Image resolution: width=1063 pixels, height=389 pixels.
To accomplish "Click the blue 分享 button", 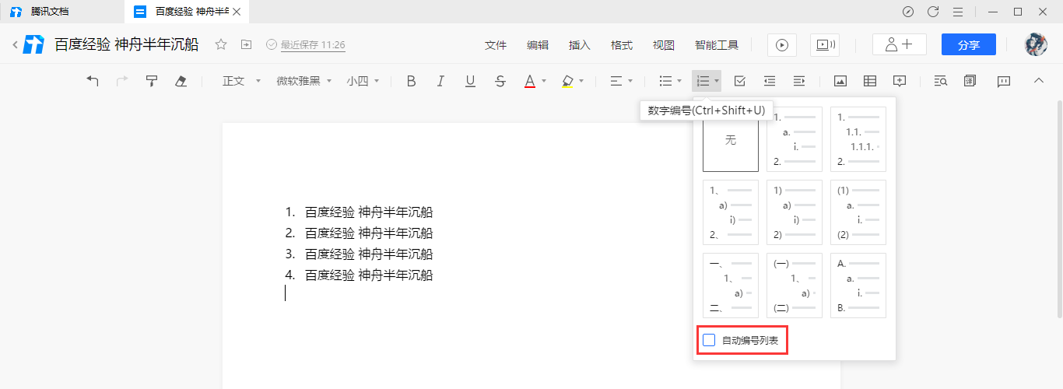I will tap(968, 45).
